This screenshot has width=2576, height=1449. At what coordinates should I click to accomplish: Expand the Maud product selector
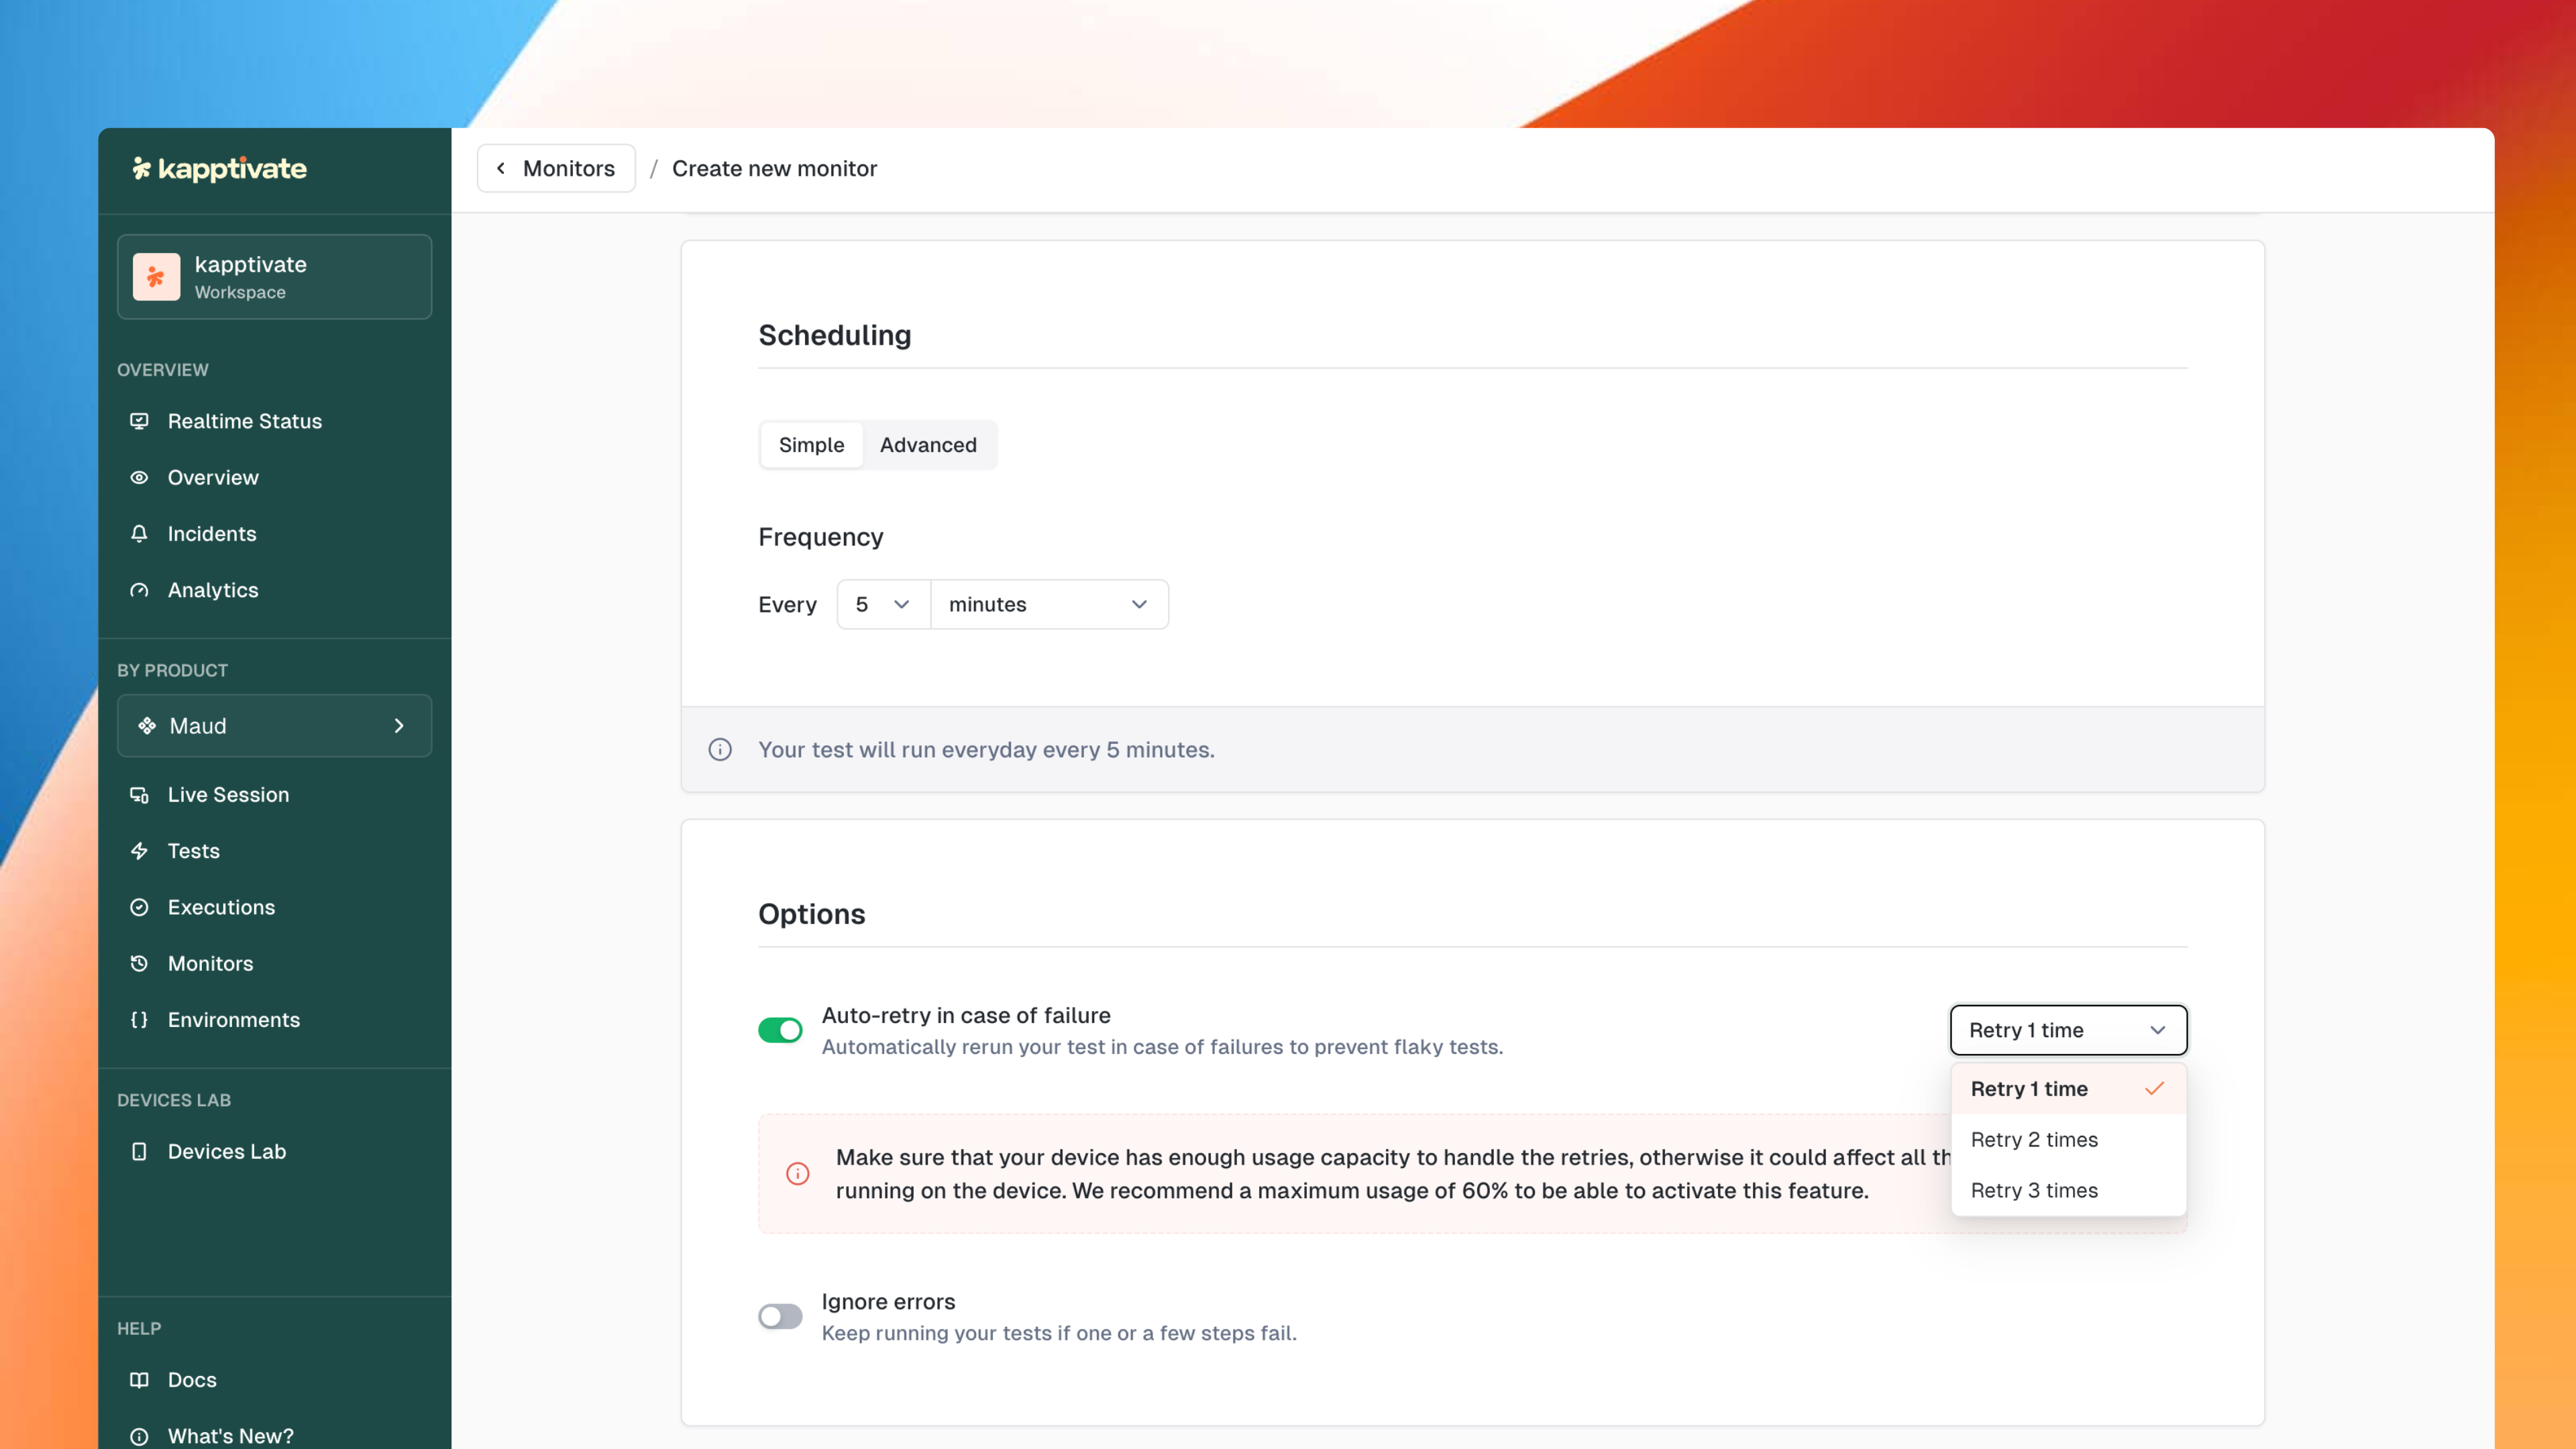(274, 726)
